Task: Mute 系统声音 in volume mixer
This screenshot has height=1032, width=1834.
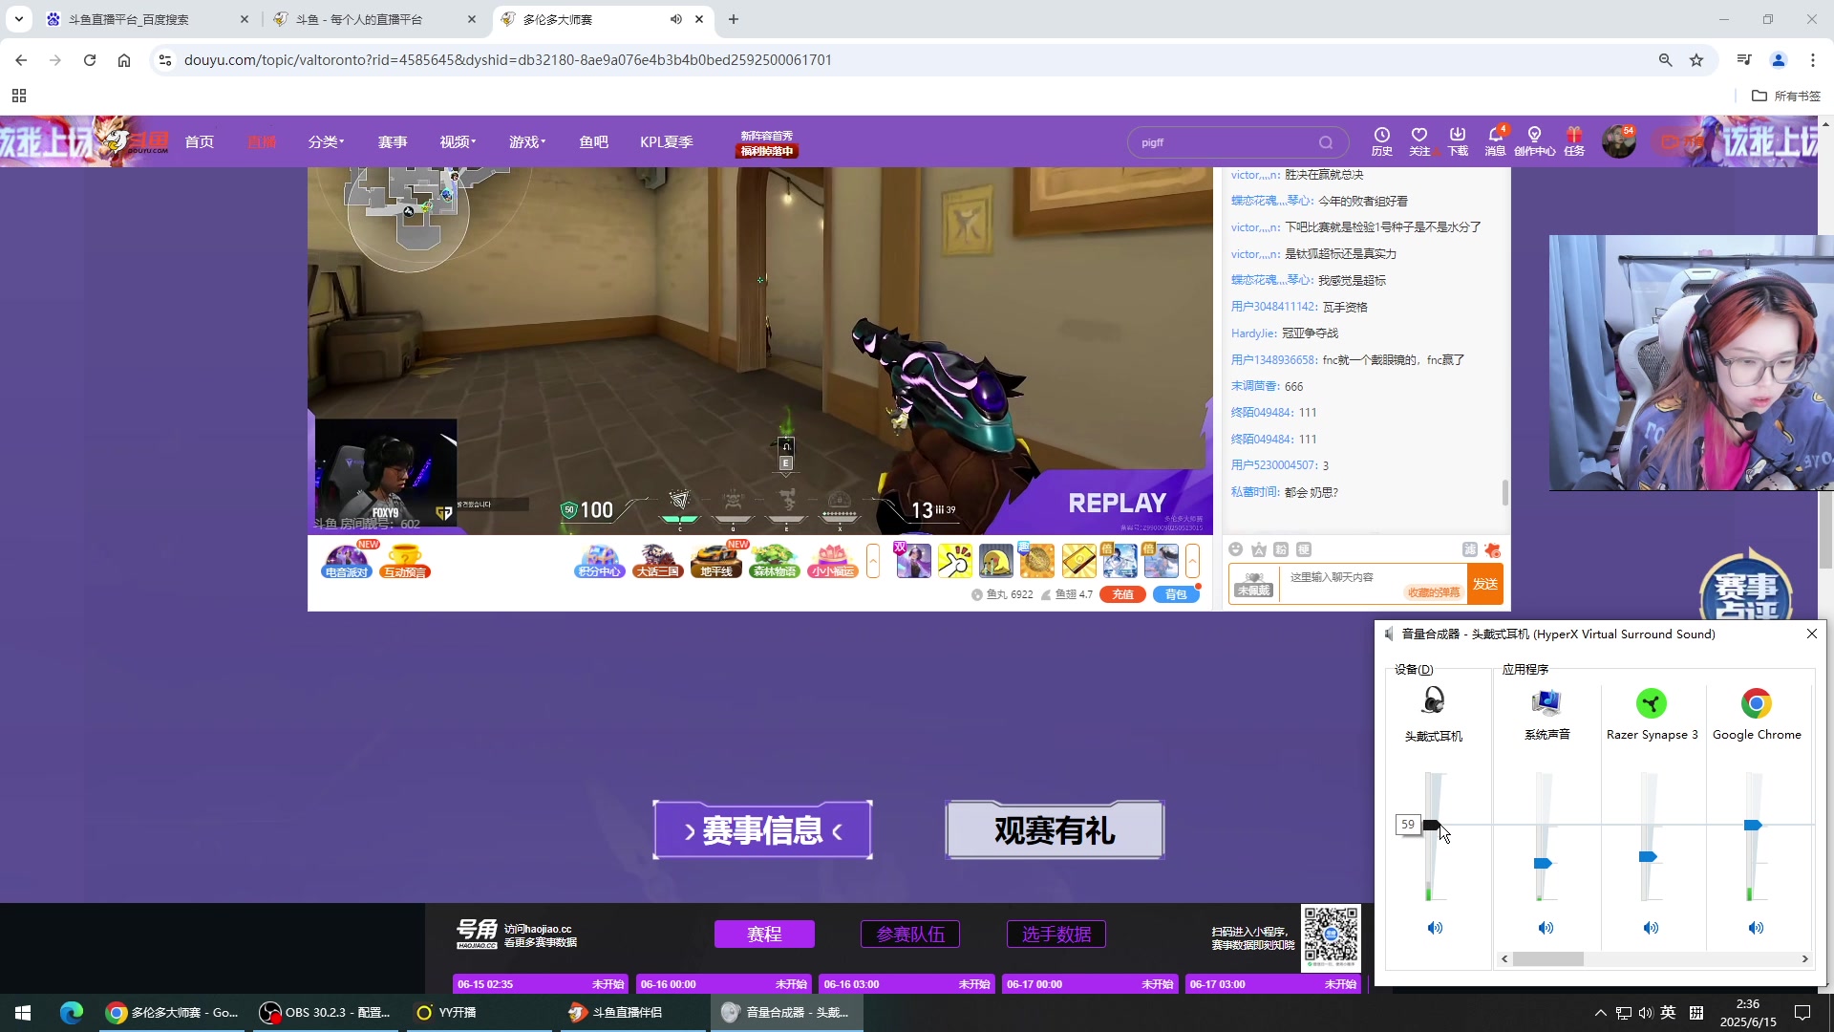Action: [x=1546, y=928]
